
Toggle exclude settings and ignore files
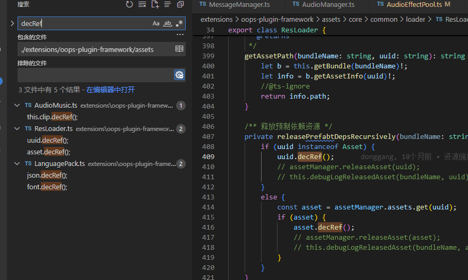click(x=179, y=75)
